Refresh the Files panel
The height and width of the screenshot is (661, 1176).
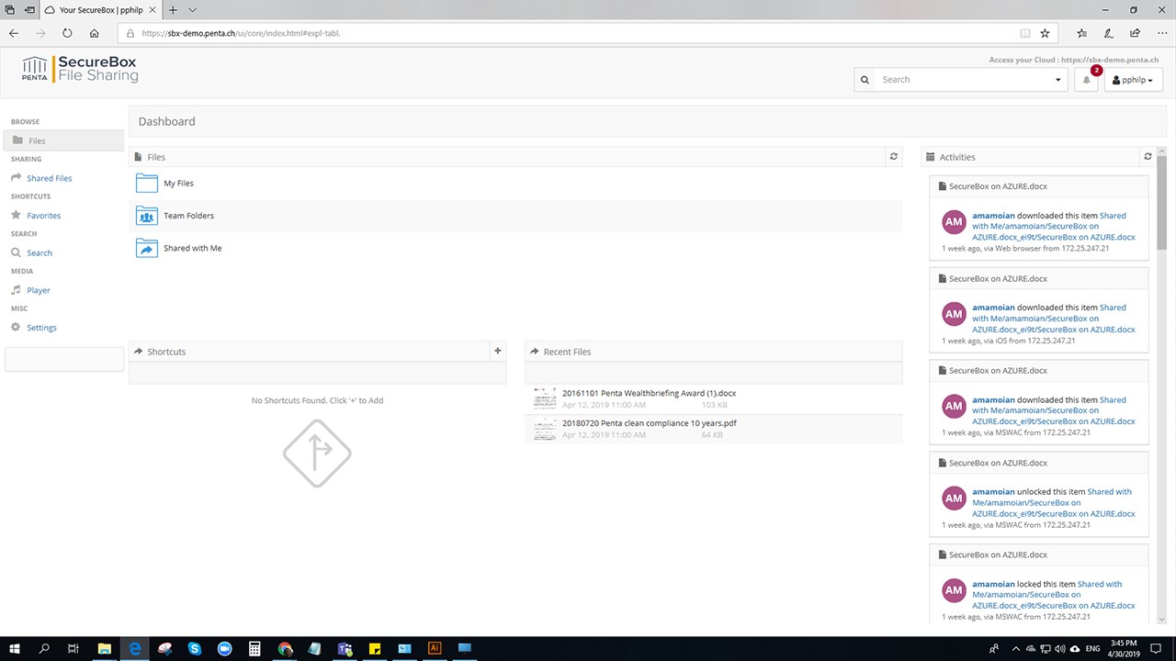pos(894,157)
